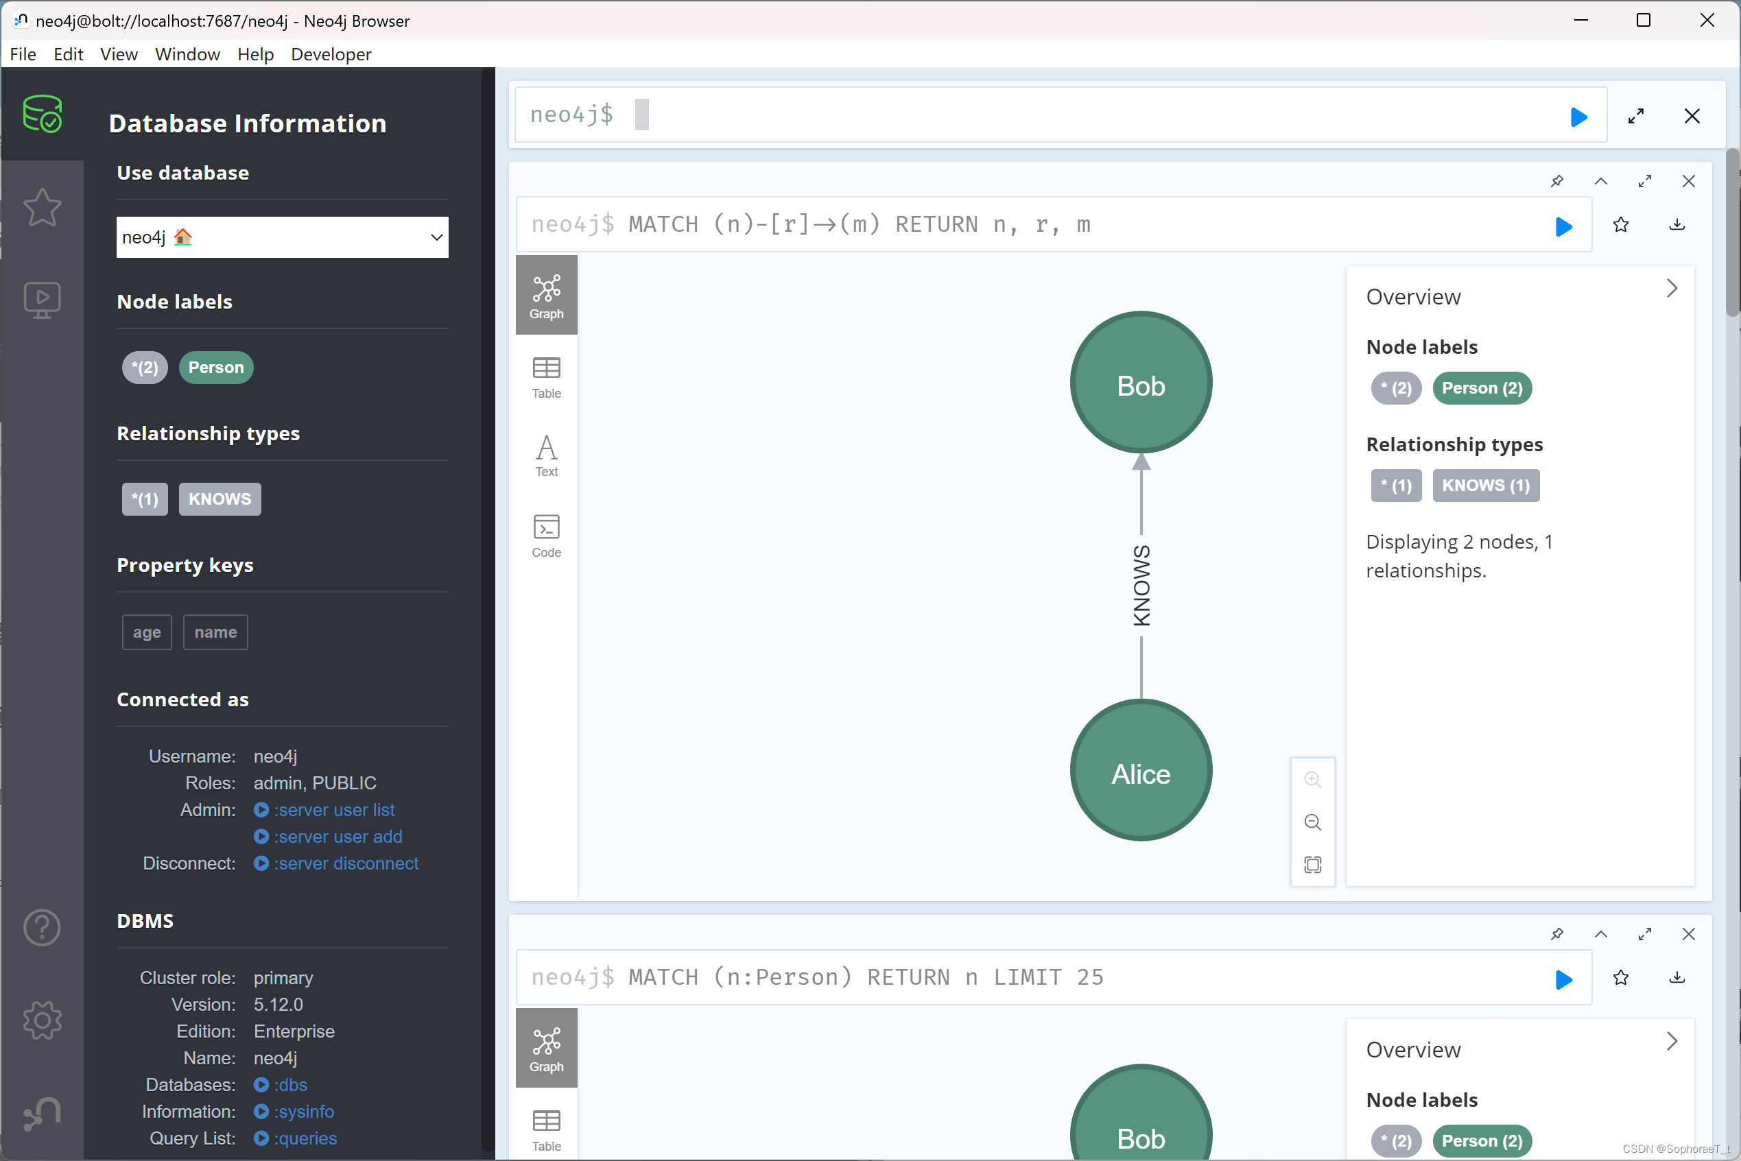Click fit-to-screen icon in graph view
Screen dimensions: 1741x1161
click(1312, 864)
